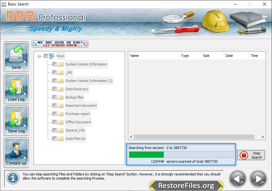Viewport: 272px width, 191px height.
Task: Select the Root tree label
Action: (61, 56)
